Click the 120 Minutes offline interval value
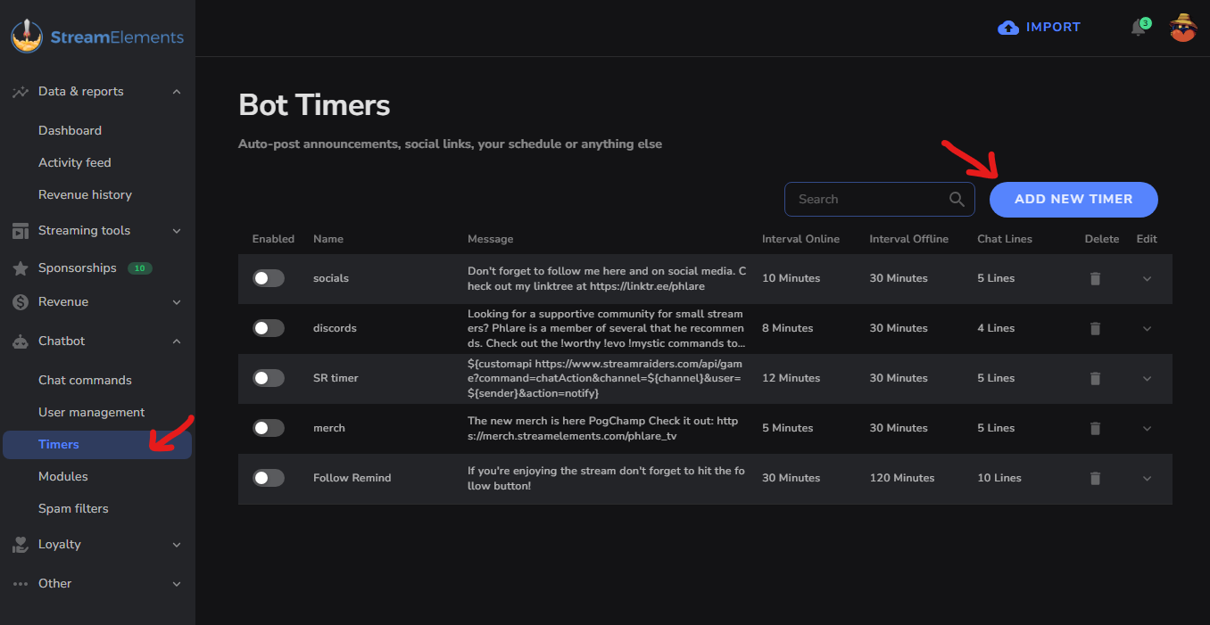 [902, 478]
